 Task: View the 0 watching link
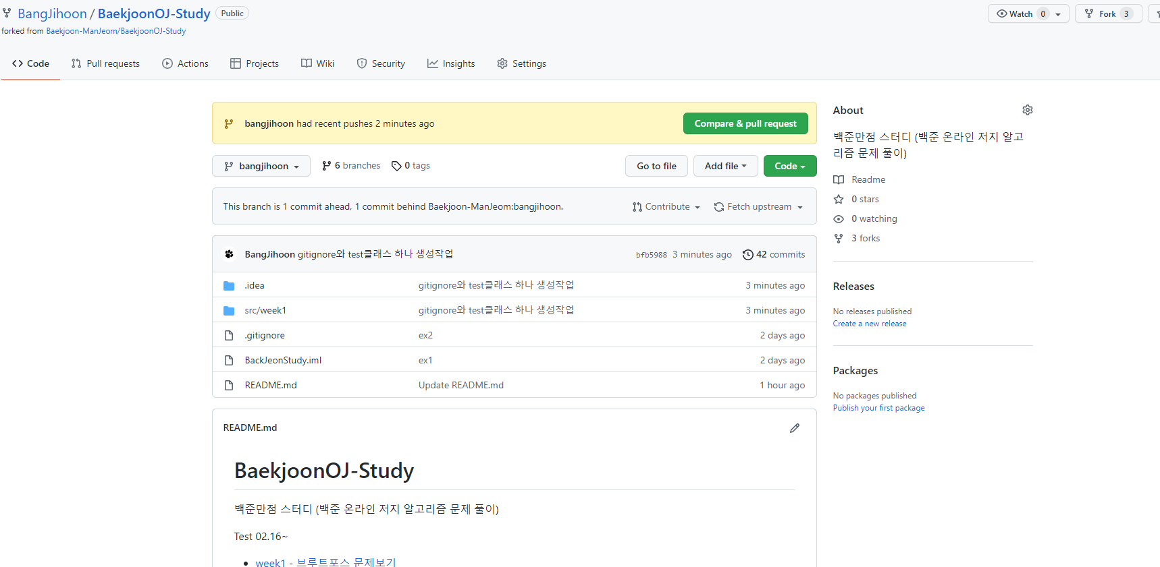(x=874, y=218)
